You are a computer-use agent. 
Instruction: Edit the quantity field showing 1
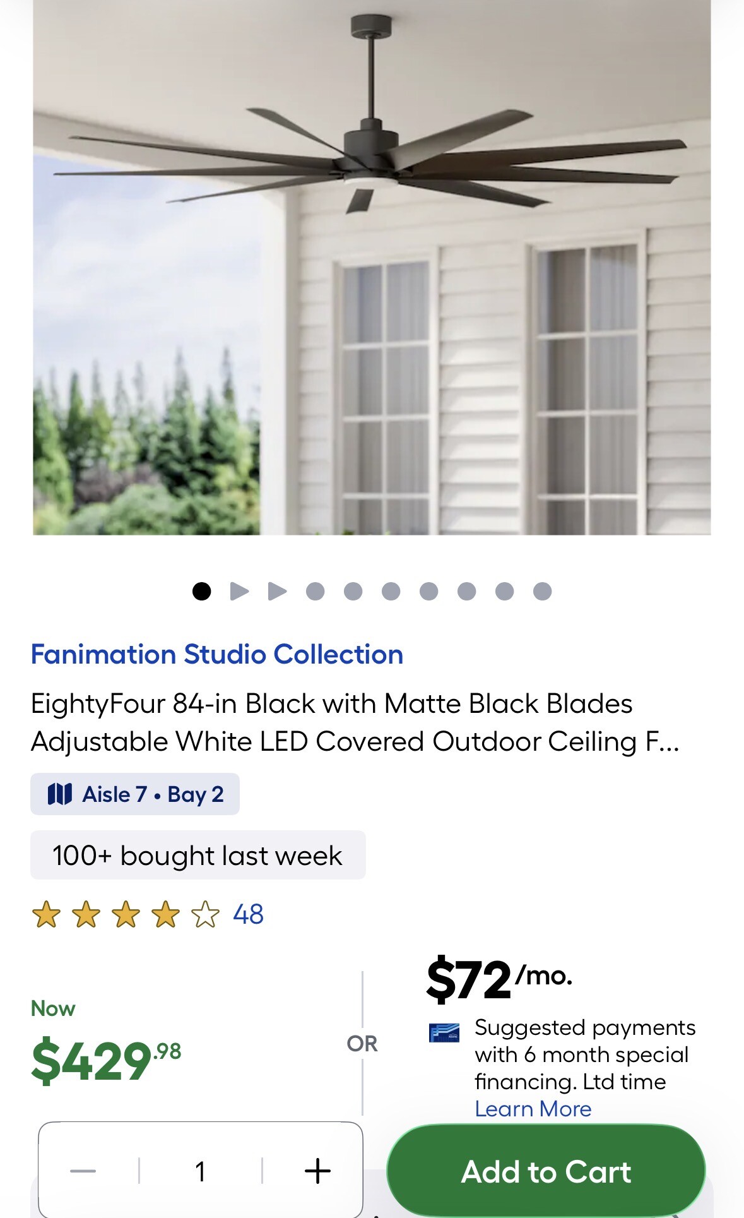(201, 1171)
